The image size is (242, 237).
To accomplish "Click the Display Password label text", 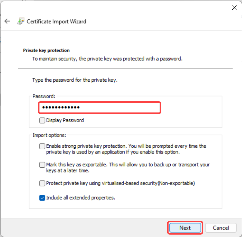I will click(x=65, y=120).
